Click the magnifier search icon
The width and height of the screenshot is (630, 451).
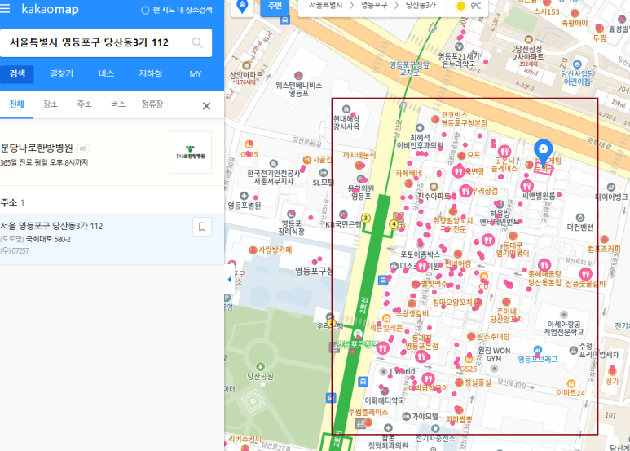[197, 42]
